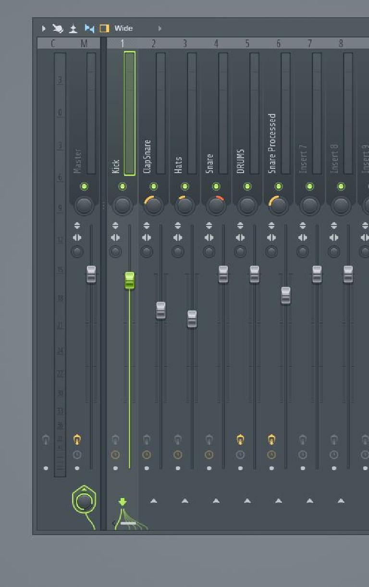The width and height of the screenshot is (369, 587).
Task: Select track header number 2
Action: pos(154,44)
